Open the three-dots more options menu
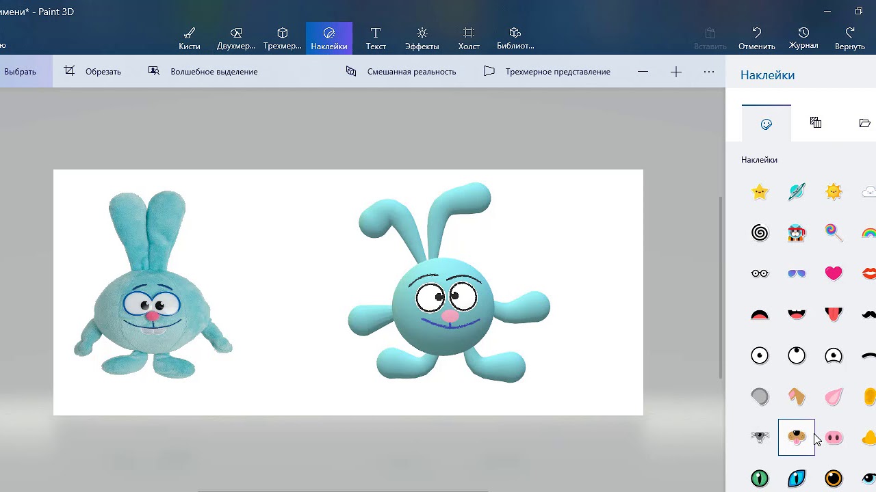 (x=709, y=71)
